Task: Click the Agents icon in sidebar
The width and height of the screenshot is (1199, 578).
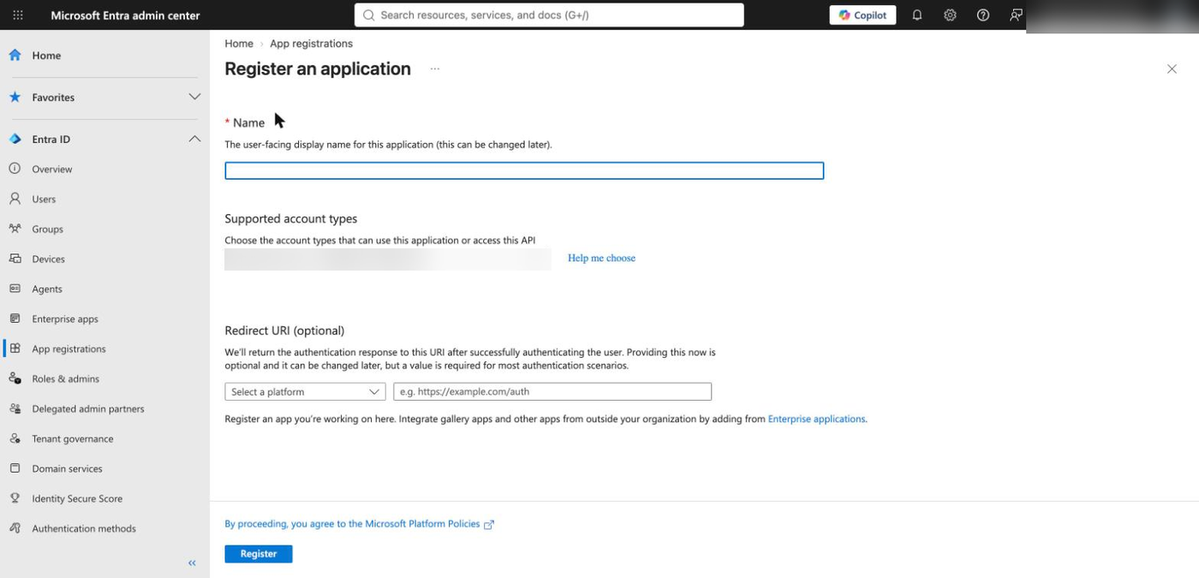Action: click(15, 289)
